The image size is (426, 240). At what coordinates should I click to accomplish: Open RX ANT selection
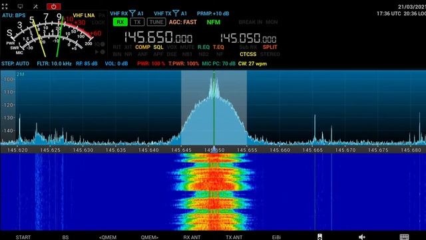coord(192,237)
